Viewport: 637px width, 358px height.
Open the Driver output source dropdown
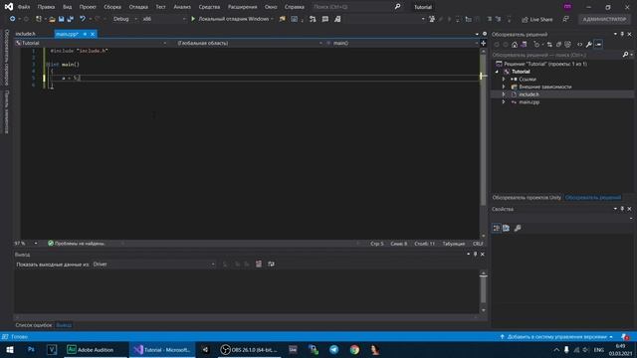pyautogui.click(x=154, y=265)
